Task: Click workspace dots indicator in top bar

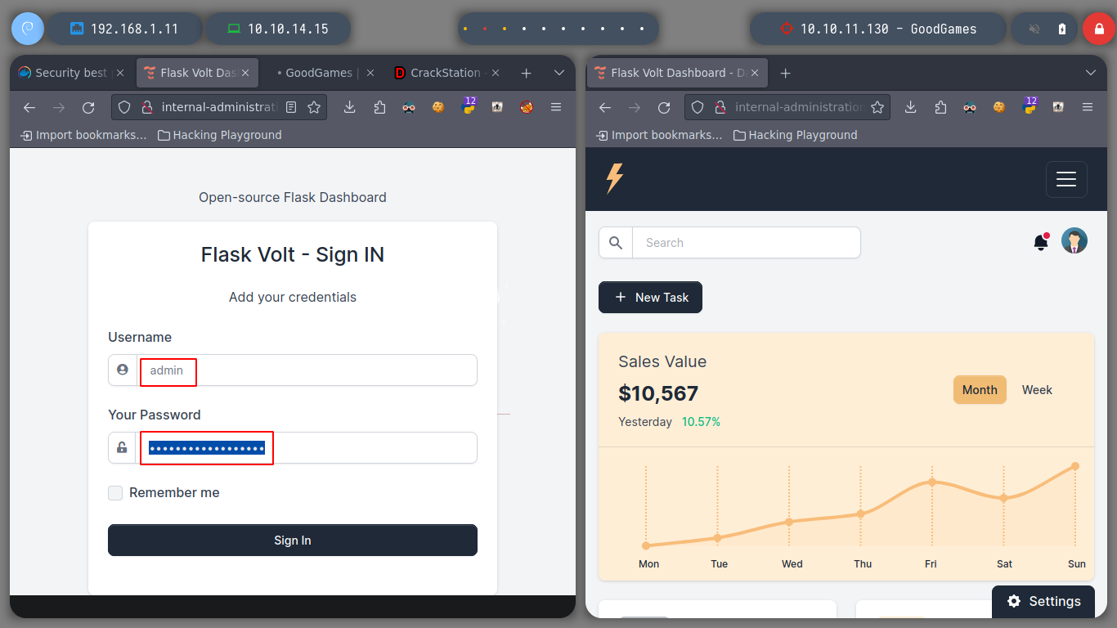Action: (x=558, y=29)
